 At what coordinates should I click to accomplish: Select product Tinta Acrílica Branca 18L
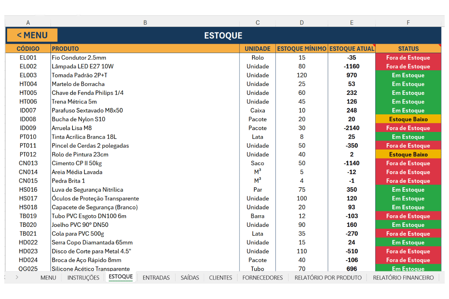pos(84,137)
